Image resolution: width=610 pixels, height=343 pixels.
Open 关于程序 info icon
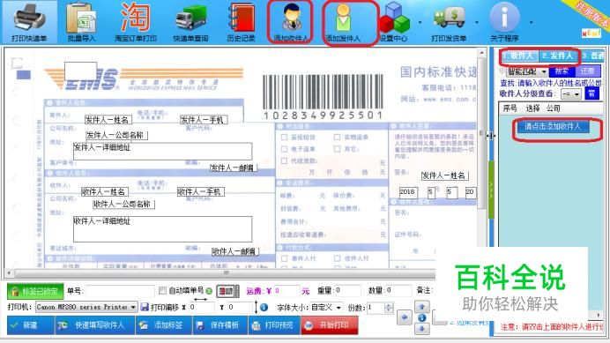click(504, 22)
